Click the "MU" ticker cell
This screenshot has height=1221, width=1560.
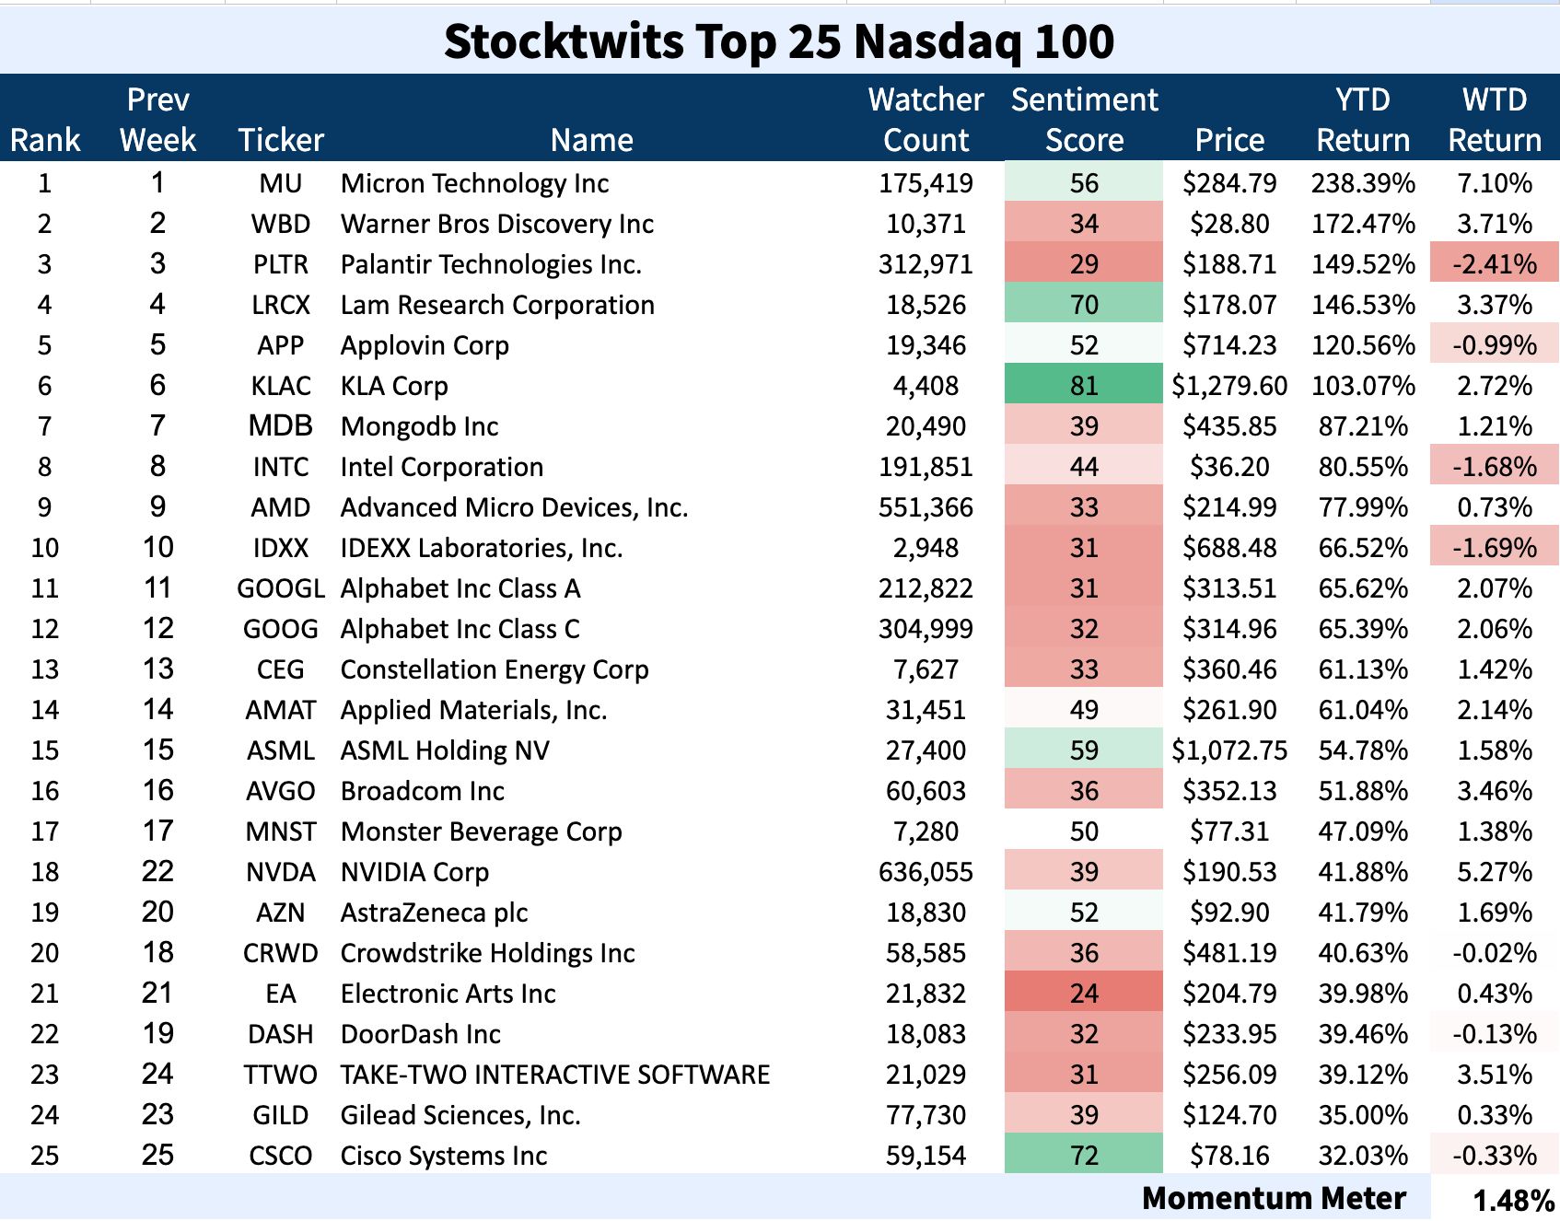coord(281,183)
